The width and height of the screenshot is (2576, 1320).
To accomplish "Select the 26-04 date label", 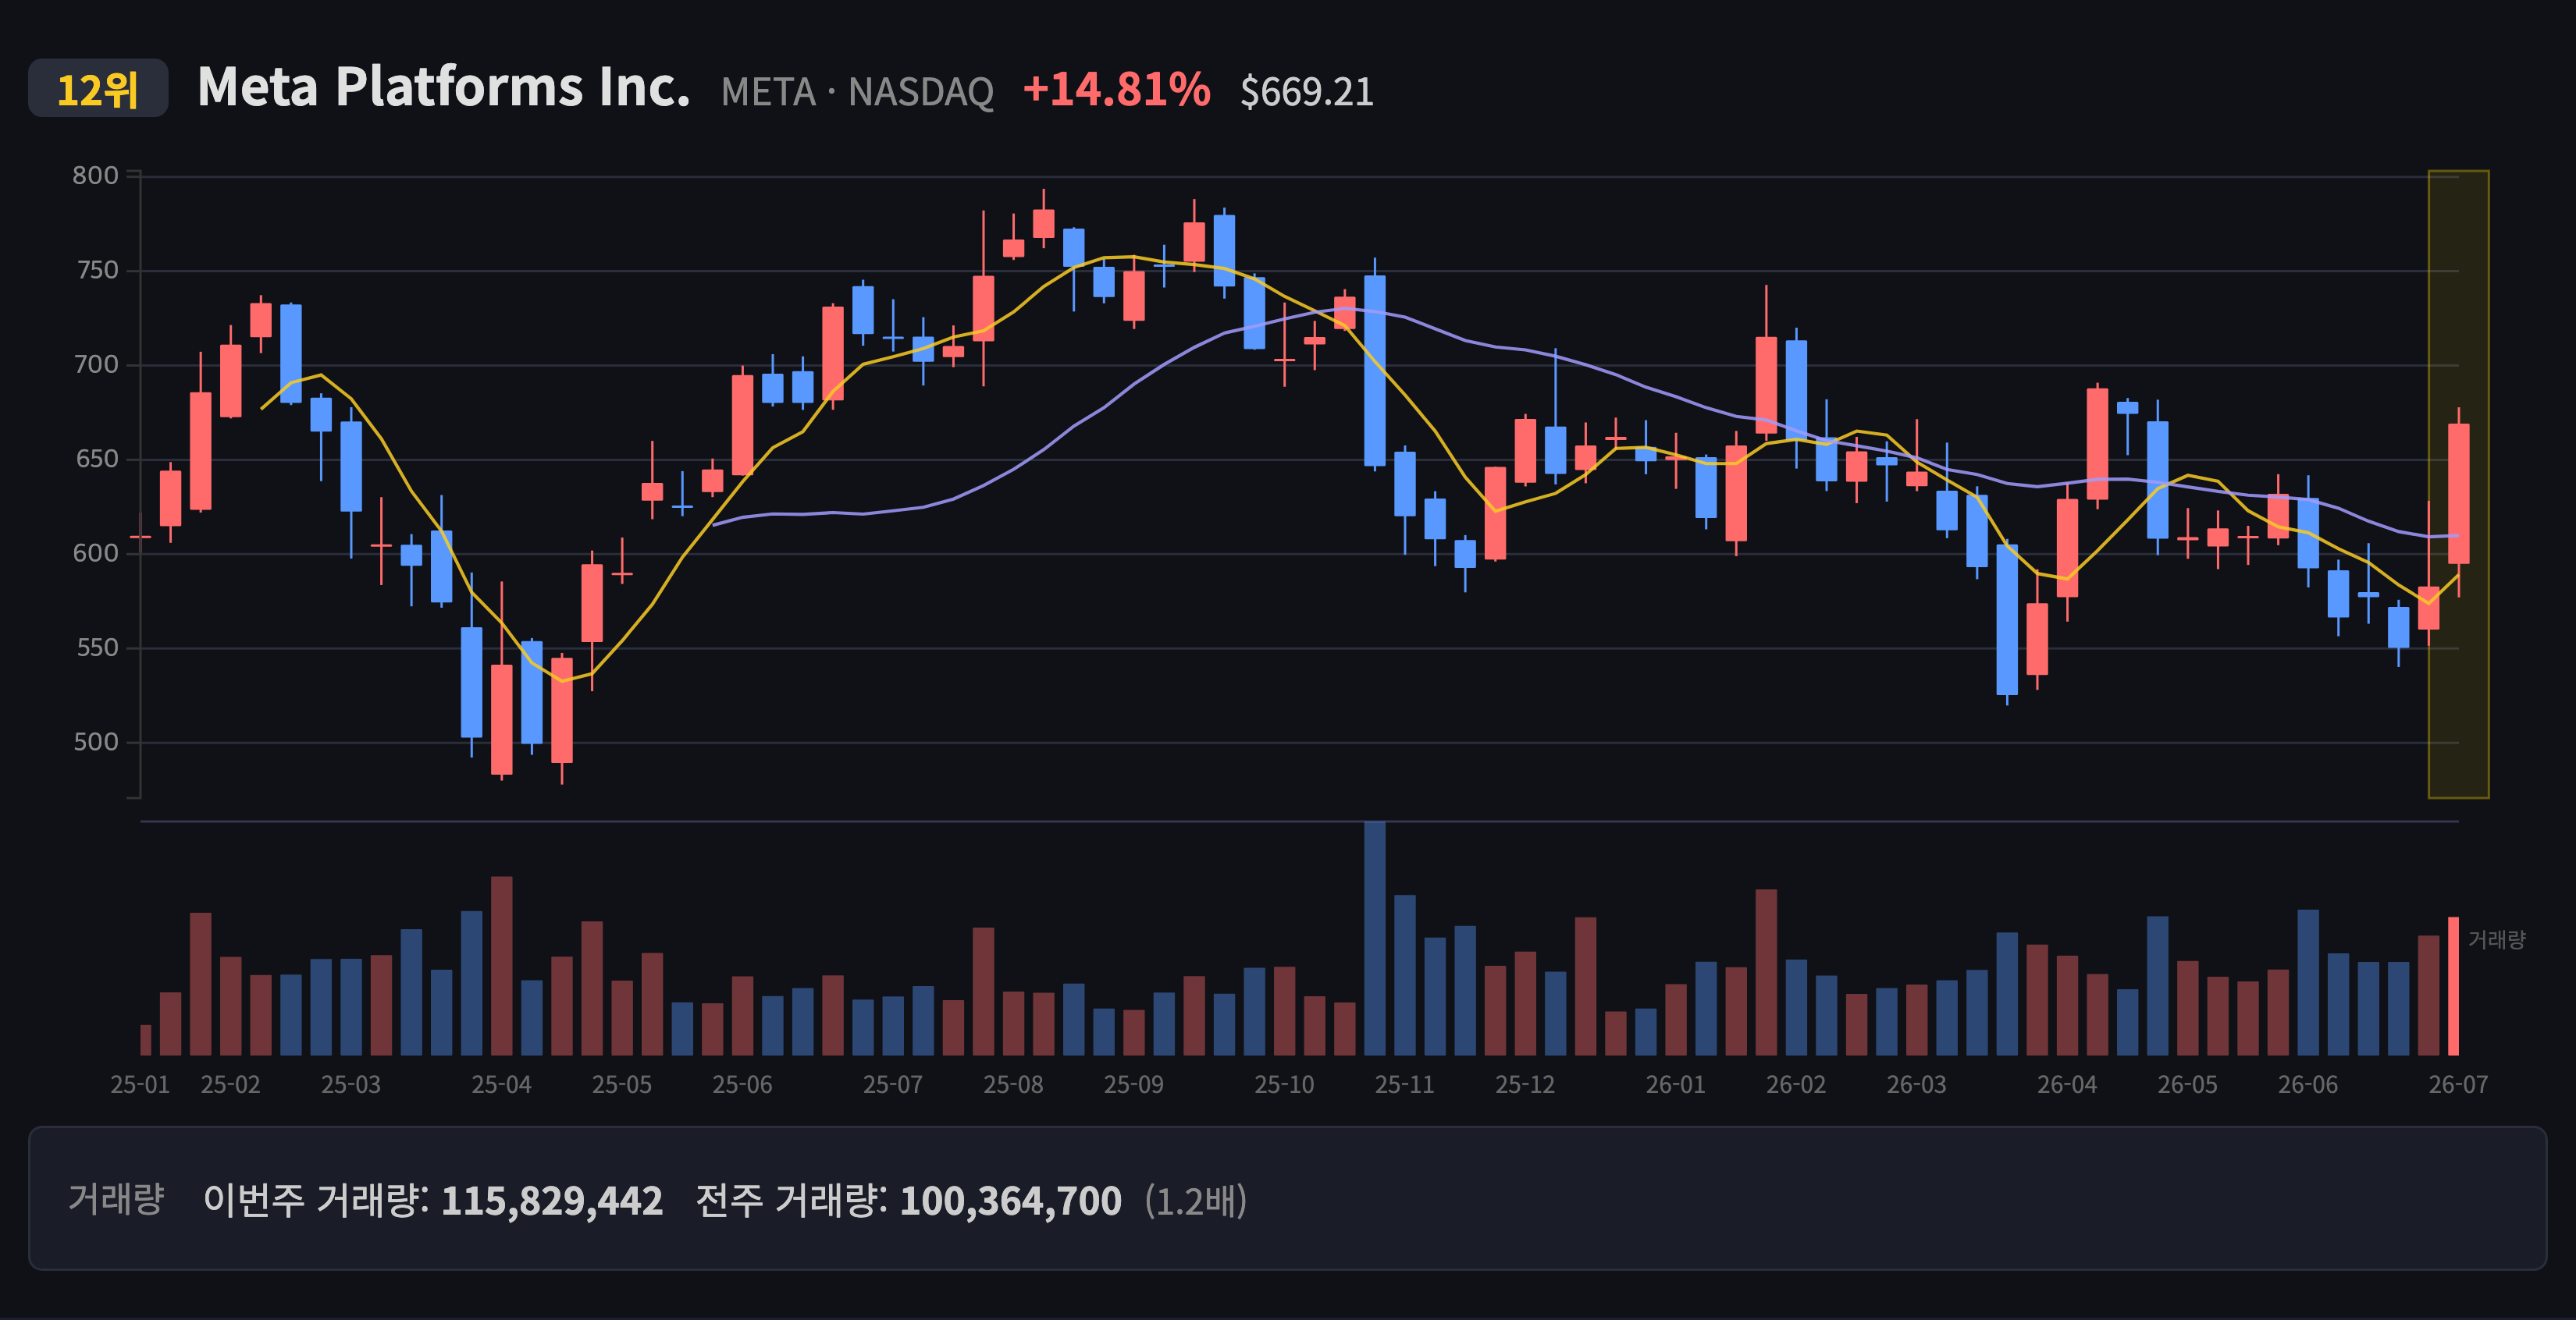I will pyautogui.click(x=2067, y=1085).
